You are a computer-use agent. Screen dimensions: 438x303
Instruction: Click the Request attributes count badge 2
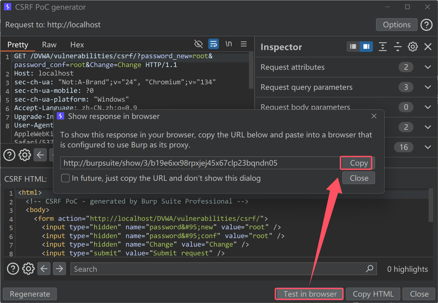coord(406,67)
